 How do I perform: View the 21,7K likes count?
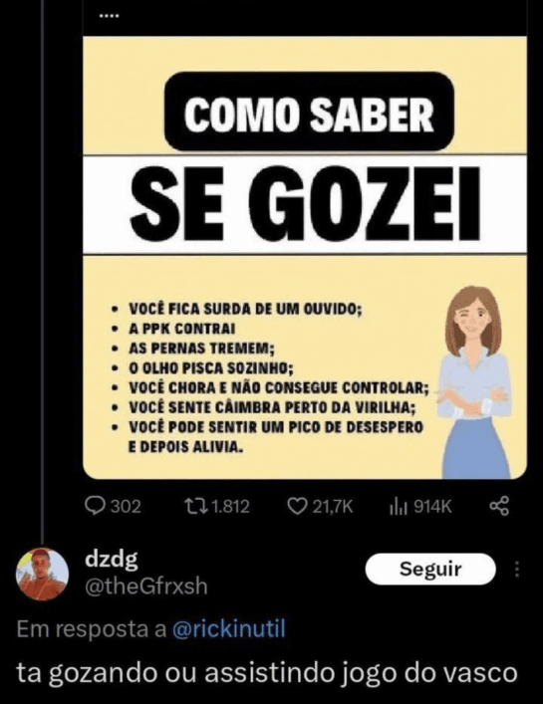click(333, 507)
